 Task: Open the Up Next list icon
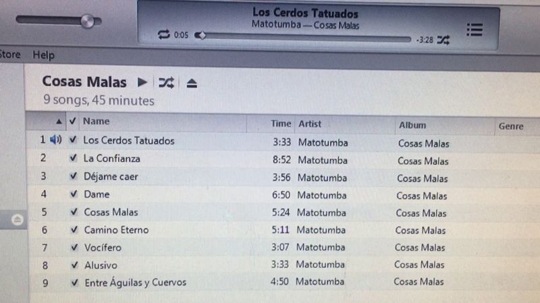point(475,30)
